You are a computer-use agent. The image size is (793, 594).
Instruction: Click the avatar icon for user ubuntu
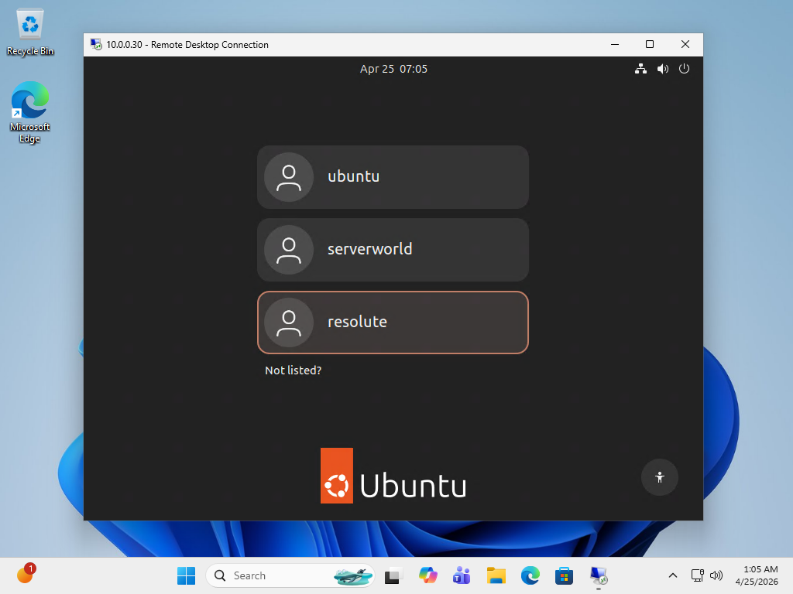[288, 177]
